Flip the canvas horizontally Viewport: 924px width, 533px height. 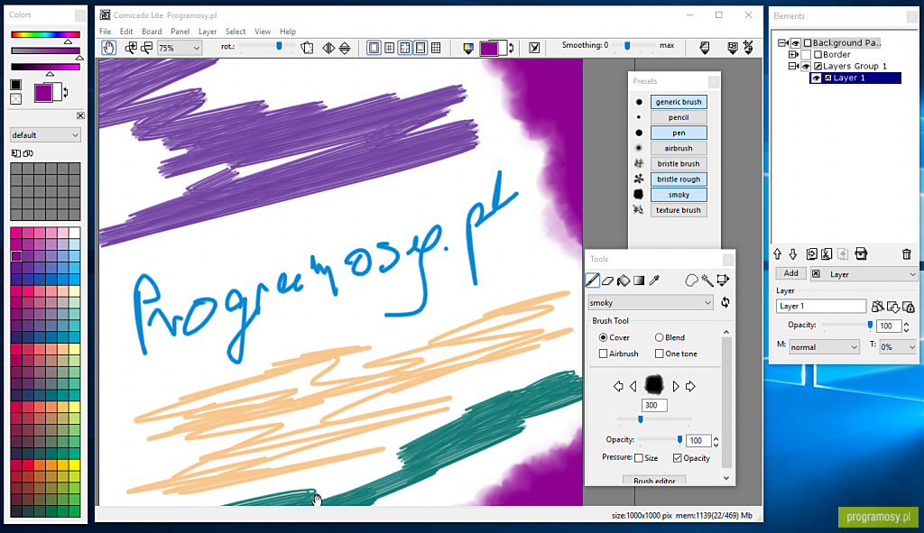coord(328,48)
